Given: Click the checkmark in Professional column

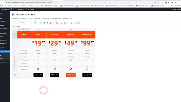Looking at the screenshot, I should (87, 69).
